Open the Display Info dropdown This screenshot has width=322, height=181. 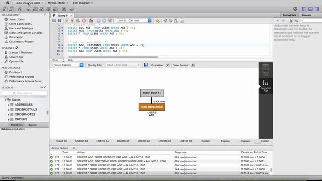123,65
